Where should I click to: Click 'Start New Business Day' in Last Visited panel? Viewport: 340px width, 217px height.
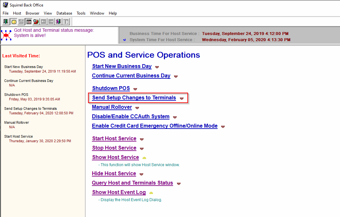[x=23, y=67]
